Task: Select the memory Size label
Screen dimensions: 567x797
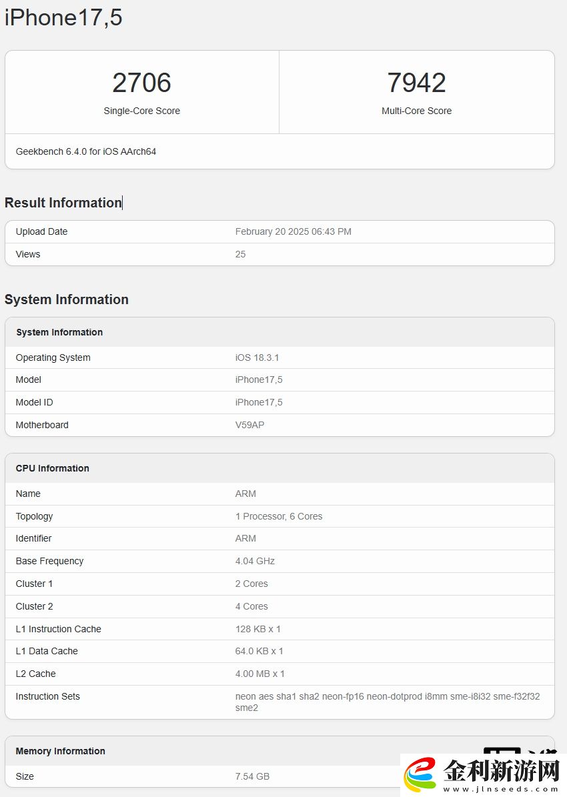Action: [x=25, y=777]
